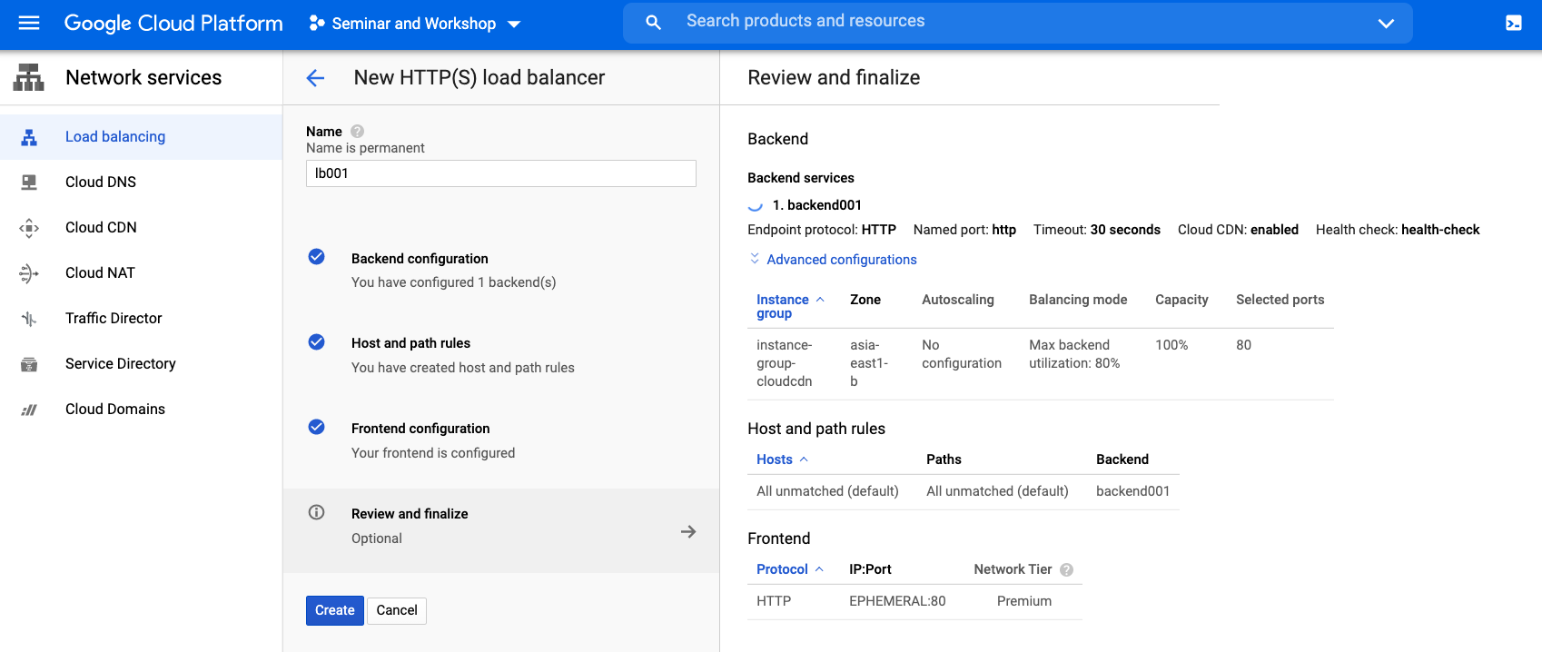Click the EPHEMERAL:80 cell

tap(897, 601)
